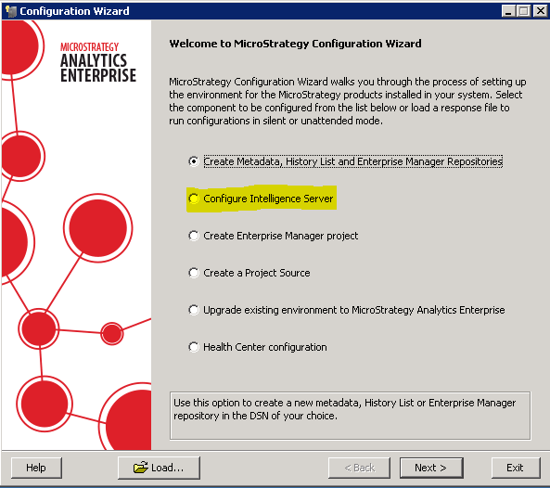Screen dimensions: 550x488
Task: Click the Health Center configuration label text
Action: tap(265, 347)
